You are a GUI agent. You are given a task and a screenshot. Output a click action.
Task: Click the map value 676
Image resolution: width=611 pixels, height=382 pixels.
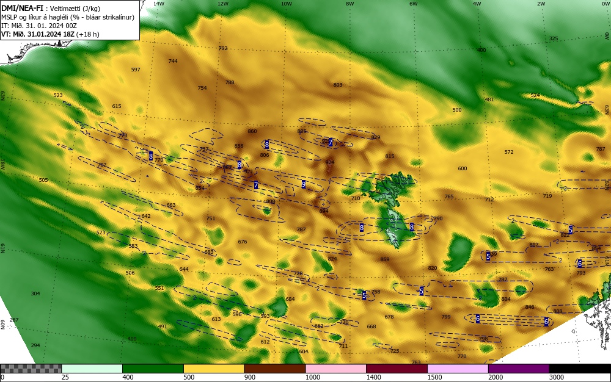coord(243,242)
